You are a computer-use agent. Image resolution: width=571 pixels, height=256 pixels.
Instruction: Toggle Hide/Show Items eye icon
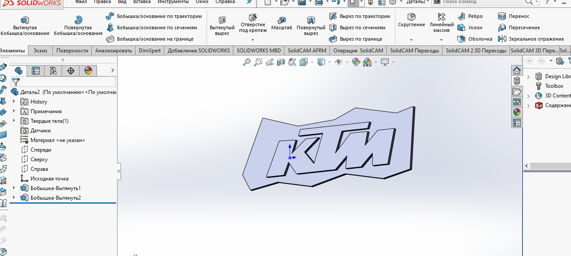[x=338, y=62]
